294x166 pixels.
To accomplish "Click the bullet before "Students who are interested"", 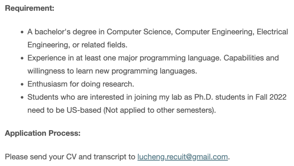I will [x=22, y=98].
